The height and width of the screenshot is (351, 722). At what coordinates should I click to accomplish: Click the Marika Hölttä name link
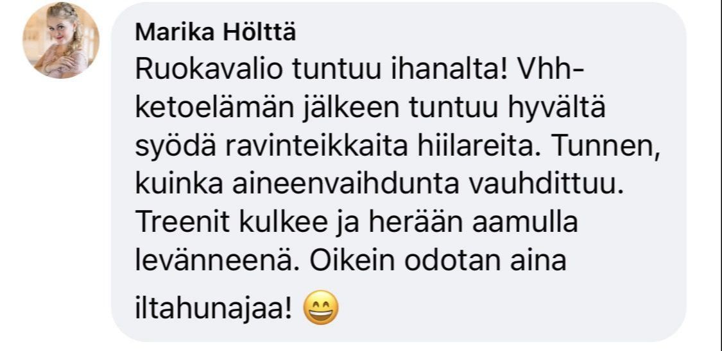pyautogui.click(x=216, y=33)
